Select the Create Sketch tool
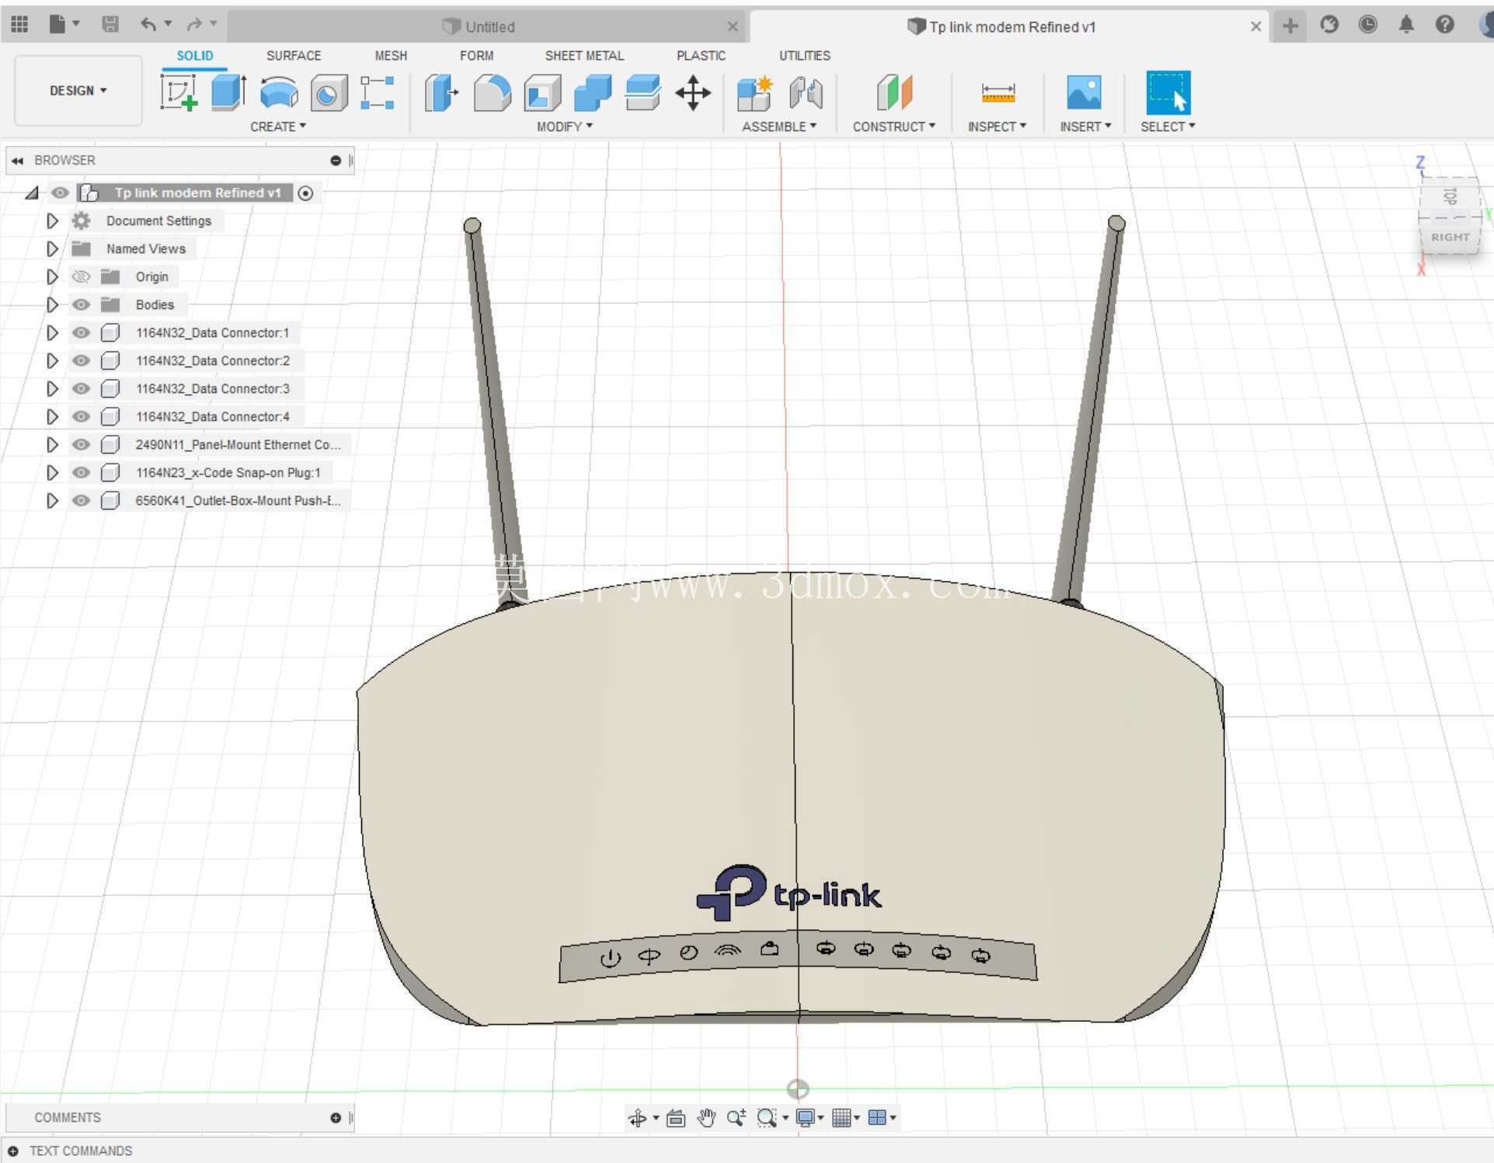The height and width of the screenshot is (1163, 1494). [179, 92]
